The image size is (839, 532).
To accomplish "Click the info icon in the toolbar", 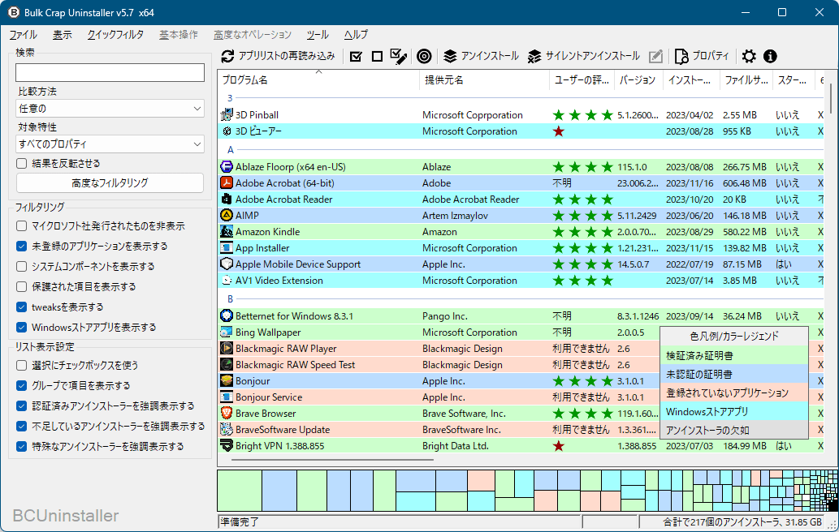I will click(x=770, y=56).
